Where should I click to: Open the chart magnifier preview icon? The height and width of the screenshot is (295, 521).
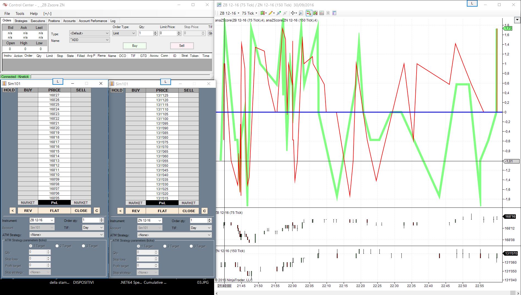pos(301,13)
